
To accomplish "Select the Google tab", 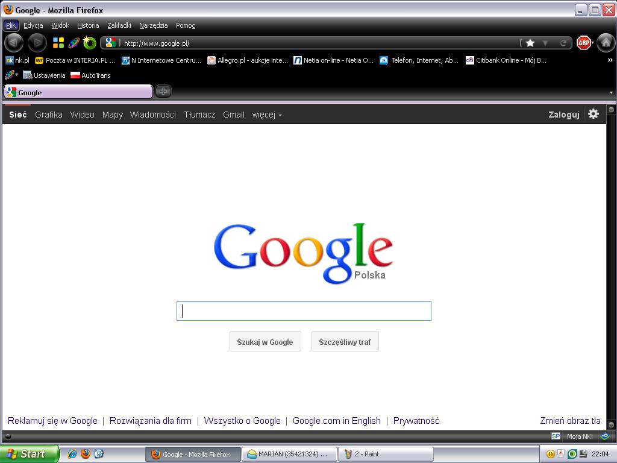I will pos(78,92).
